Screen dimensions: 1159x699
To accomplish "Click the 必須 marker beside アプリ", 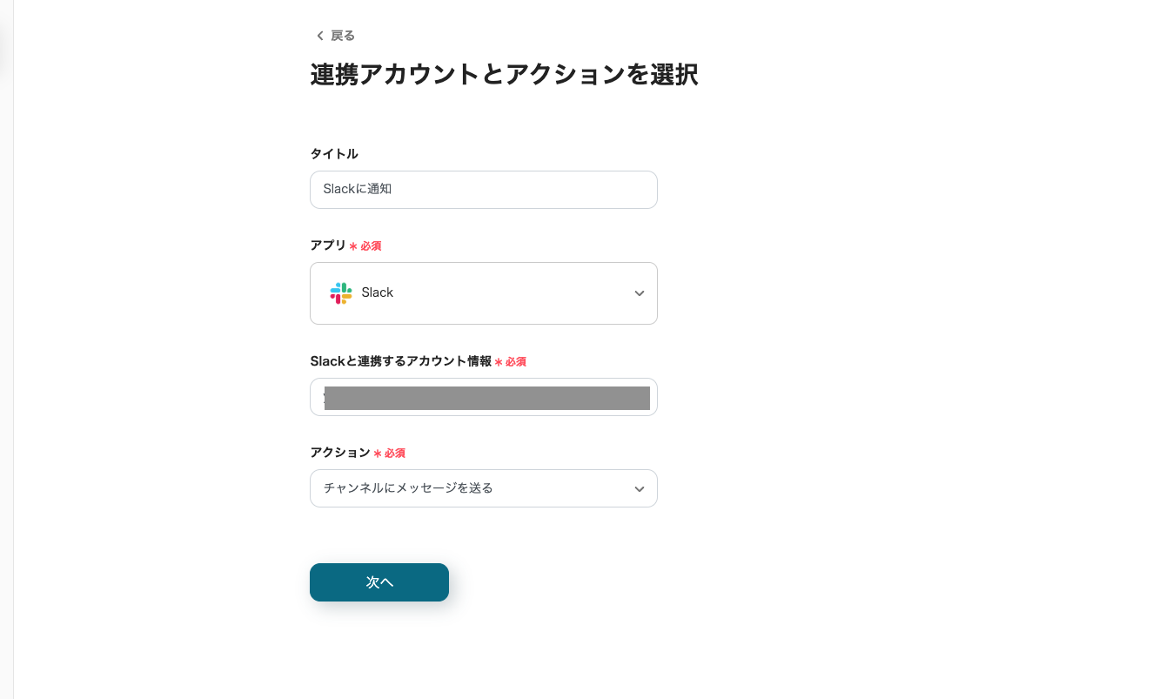I will pyautogui.click(x=371, y=246).
